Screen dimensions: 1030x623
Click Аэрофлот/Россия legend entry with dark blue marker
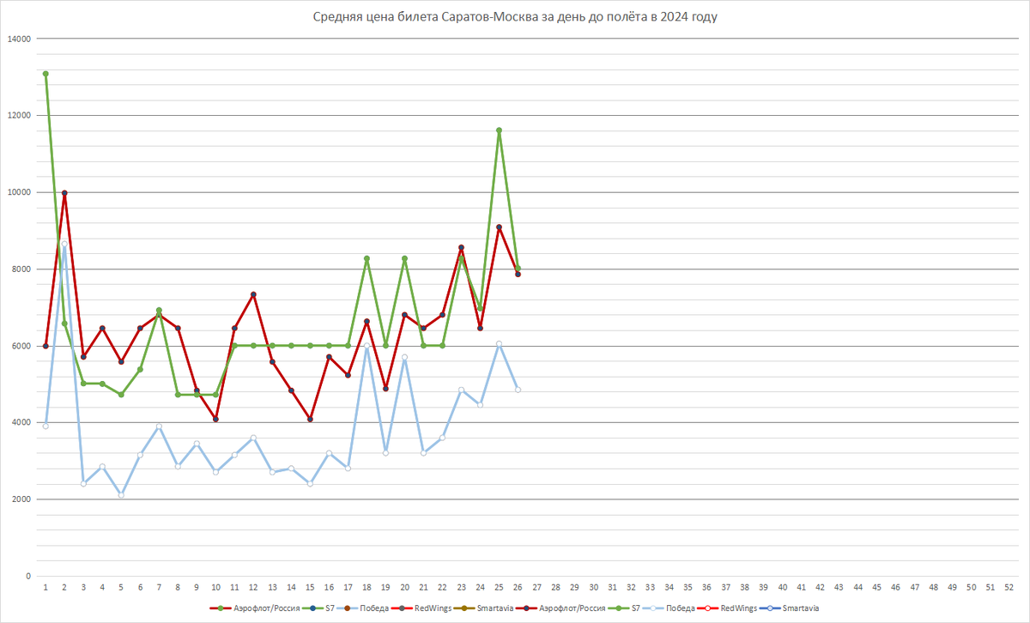(561, 608)
